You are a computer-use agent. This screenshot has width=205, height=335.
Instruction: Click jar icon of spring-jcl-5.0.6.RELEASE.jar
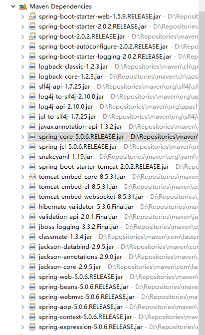pos(32,147)
